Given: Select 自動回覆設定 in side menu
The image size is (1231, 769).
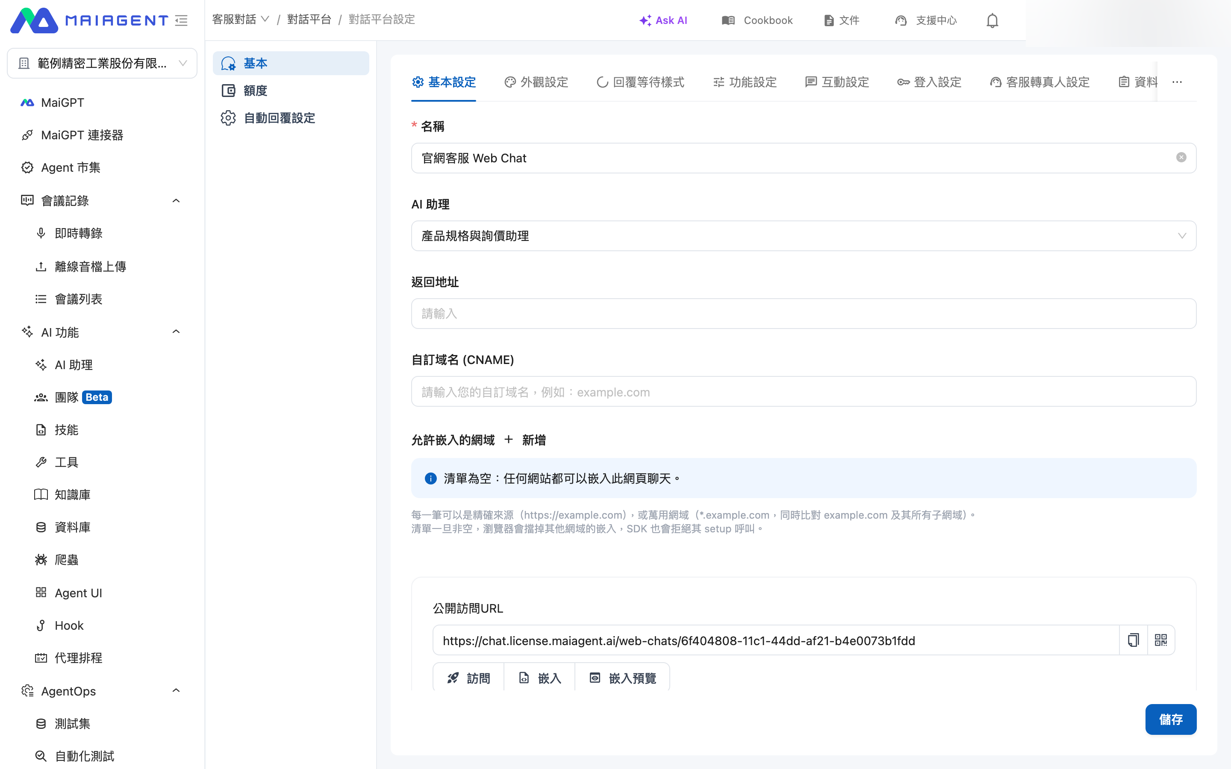Looking at the screenshot, I should [x=291, y=118].
